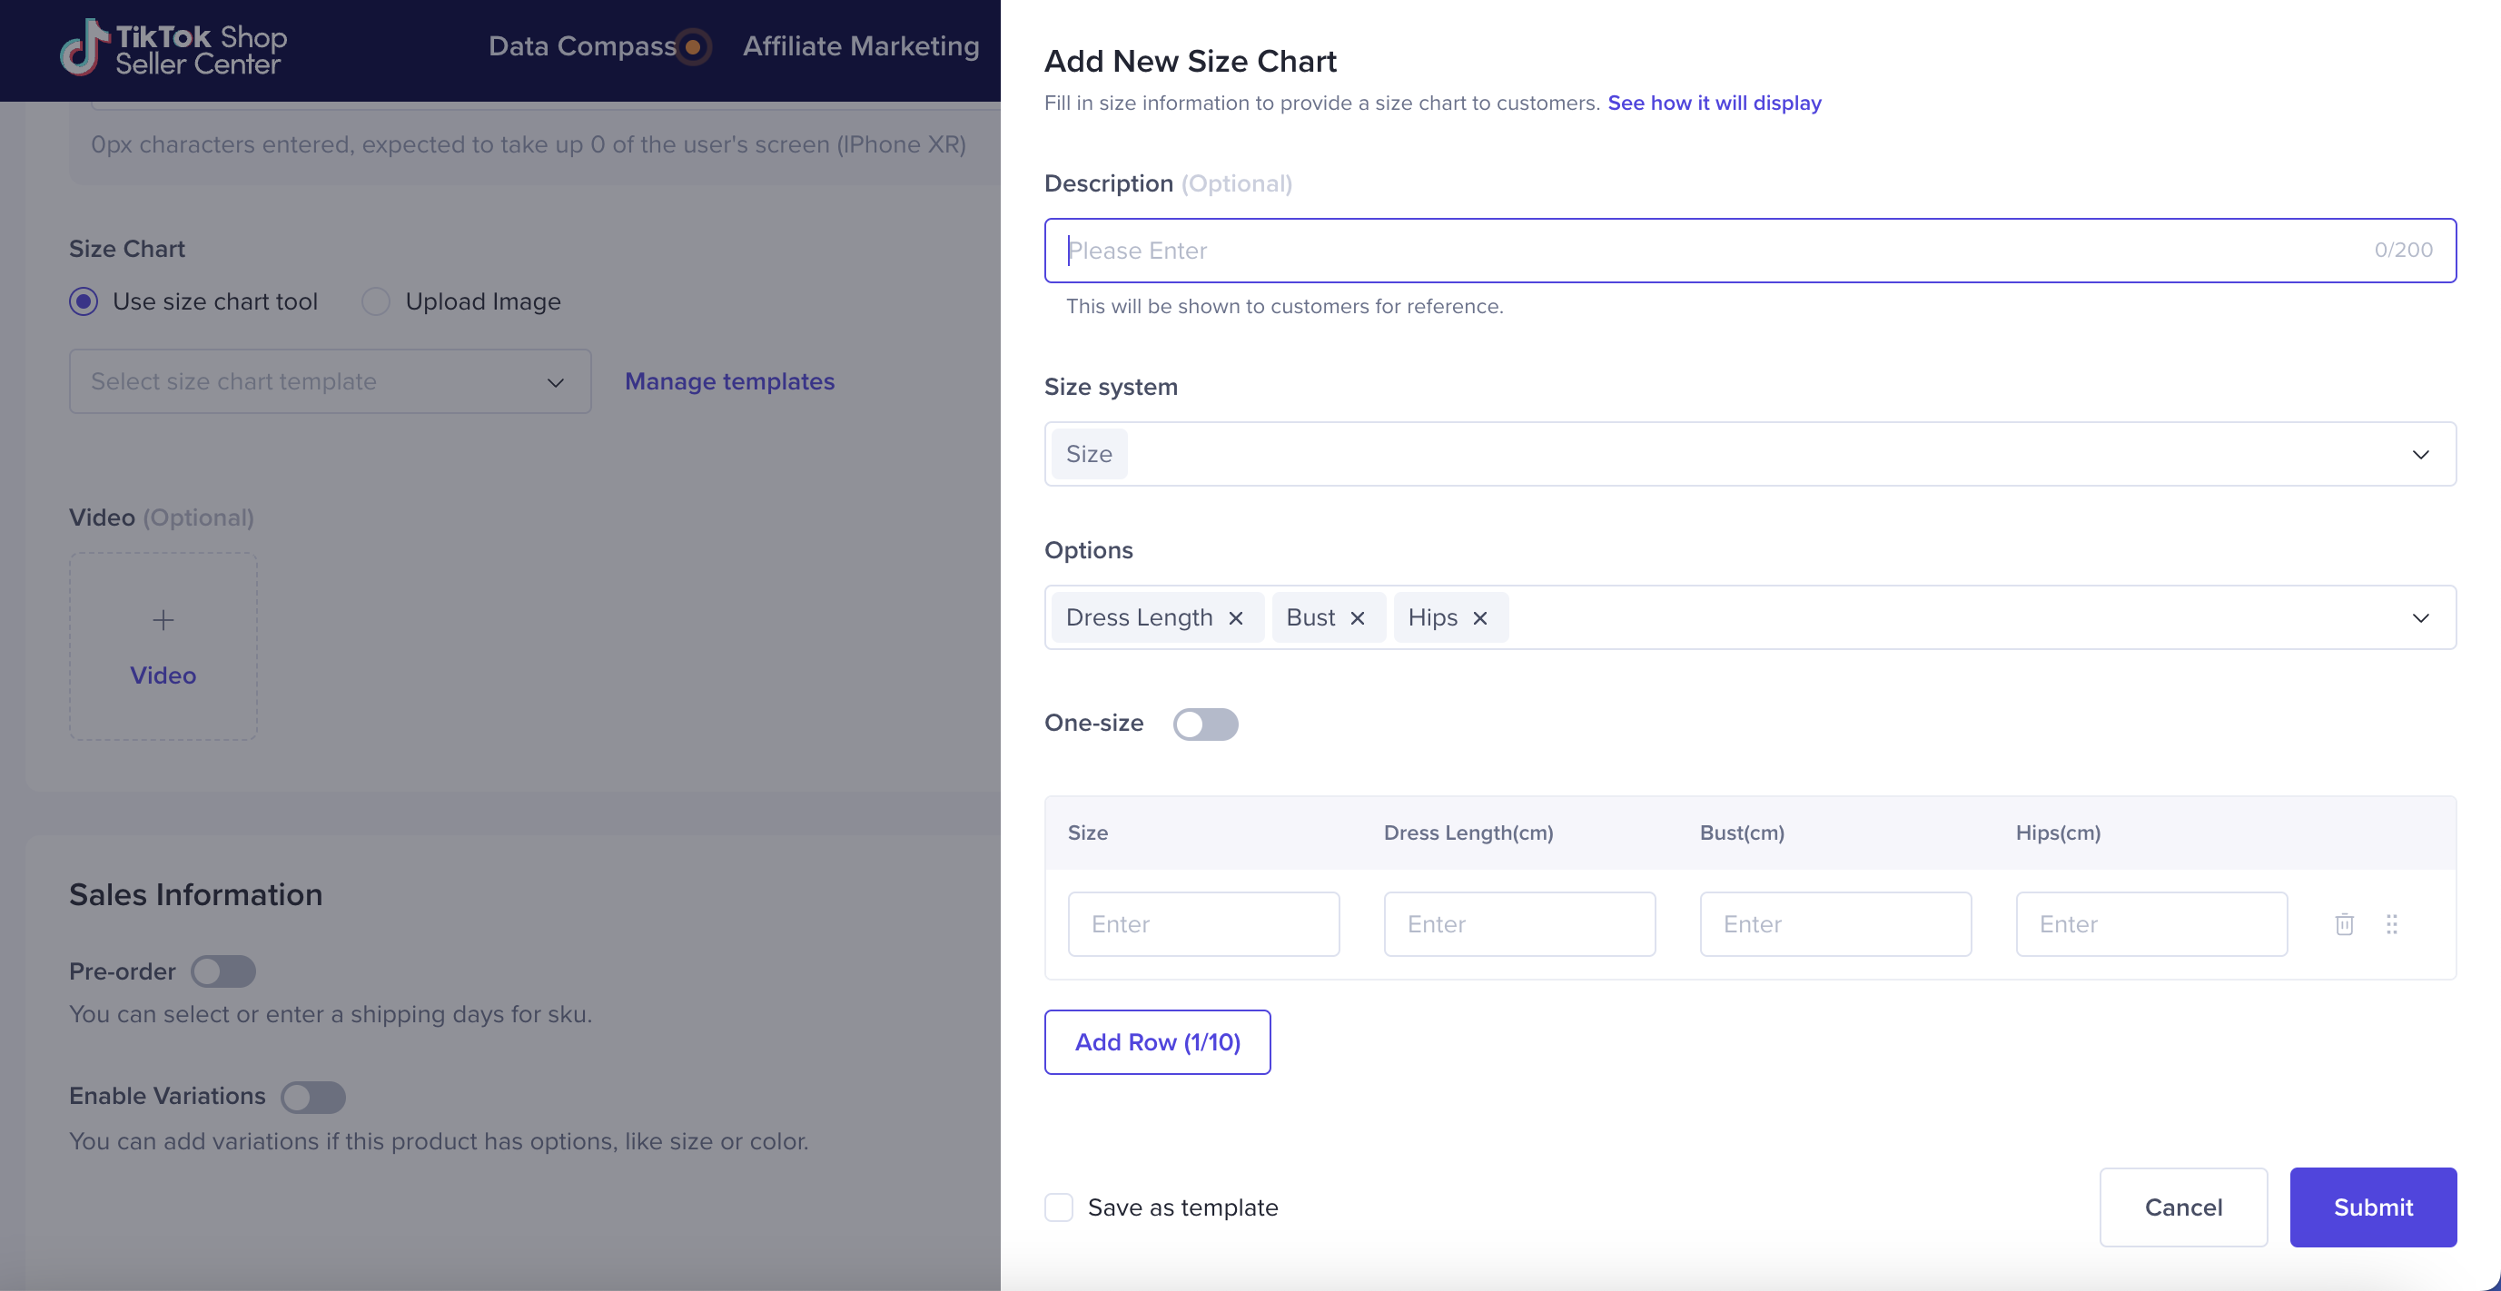
Task: Open See how it will display link
Action: tap(1714, 103)
